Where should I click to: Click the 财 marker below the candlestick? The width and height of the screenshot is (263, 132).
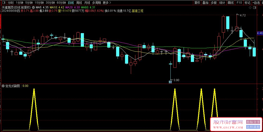tap(170, 82)
